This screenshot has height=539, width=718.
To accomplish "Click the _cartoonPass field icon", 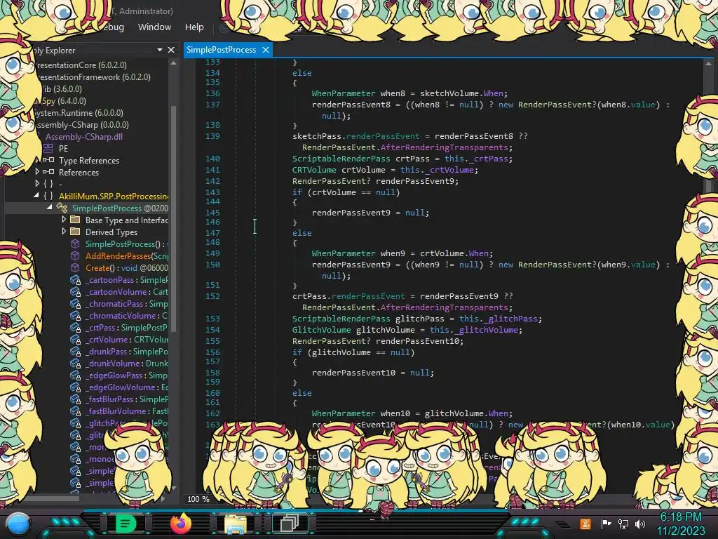I will (x=76, y=280).
